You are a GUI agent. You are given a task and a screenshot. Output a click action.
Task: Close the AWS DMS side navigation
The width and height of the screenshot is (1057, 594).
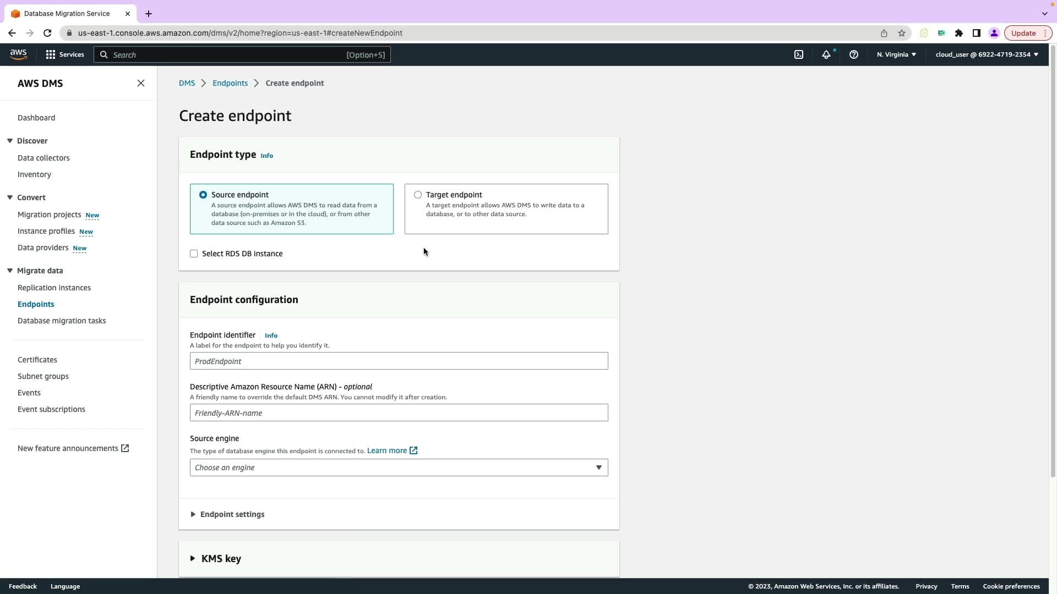click(141, 83)
